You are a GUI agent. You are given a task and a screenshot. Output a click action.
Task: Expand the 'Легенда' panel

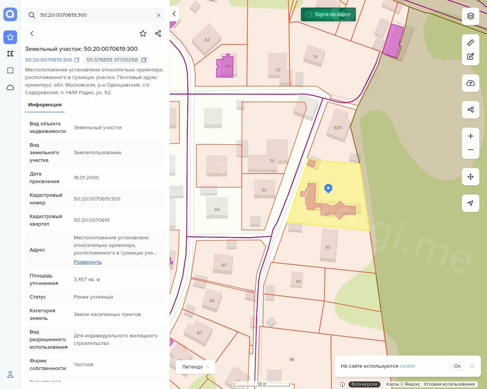tap(195, 367)
